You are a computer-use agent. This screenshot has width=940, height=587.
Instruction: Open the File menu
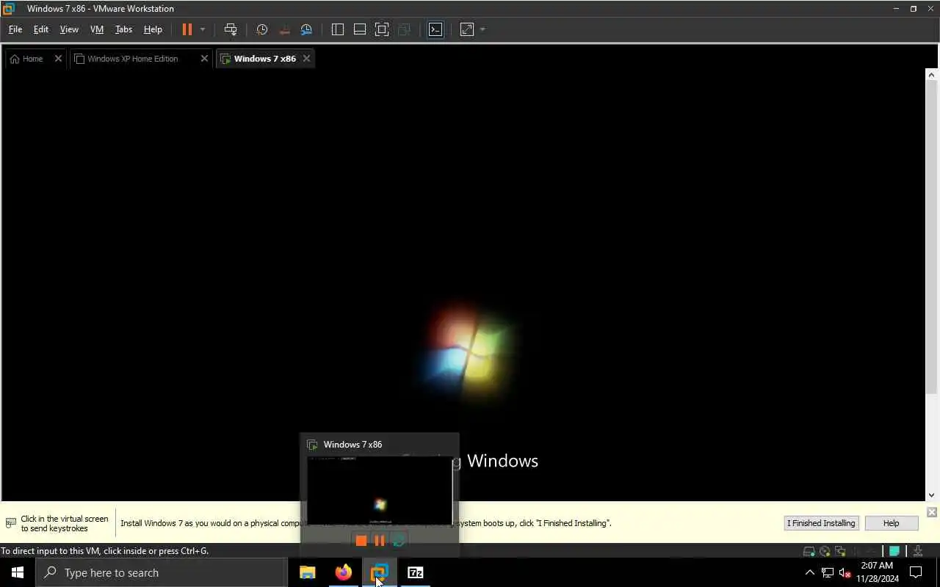click(15, 29)
